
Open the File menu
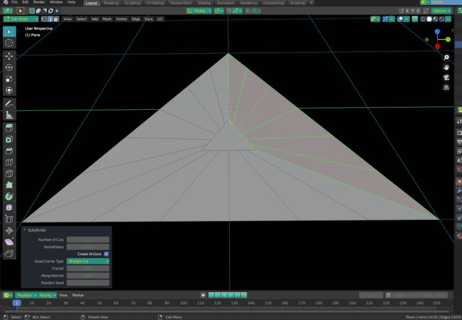pos(14,2)
